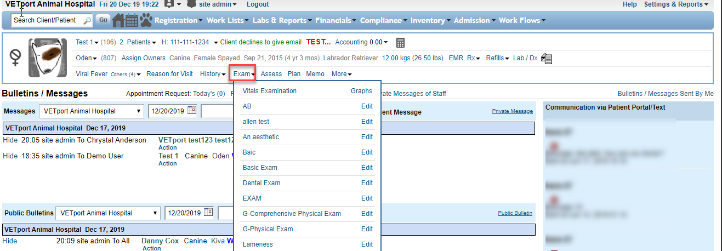Viewport: 722px width, 251px height.
Task: Click the Help link
Action: point(630,4)
